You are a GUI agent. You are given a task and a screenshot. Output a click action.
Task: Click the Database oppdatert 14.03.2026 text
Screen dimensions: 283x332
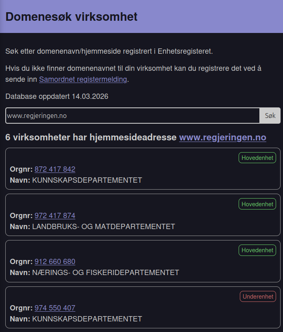click(57, 96)
